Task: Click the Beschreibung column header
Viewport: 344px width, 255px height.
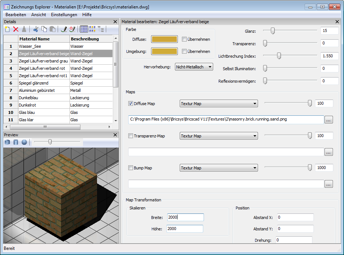Action: [91, 39]
